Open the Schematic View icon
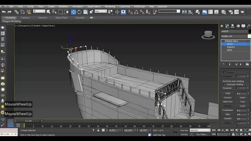 (x=216, y=12)
